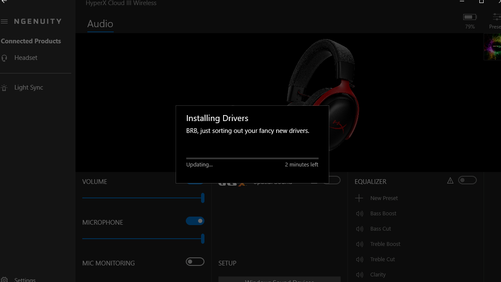Click the equalizer warning triangle icon
This screenshot has height=282, width=501.
coord(450,180)
